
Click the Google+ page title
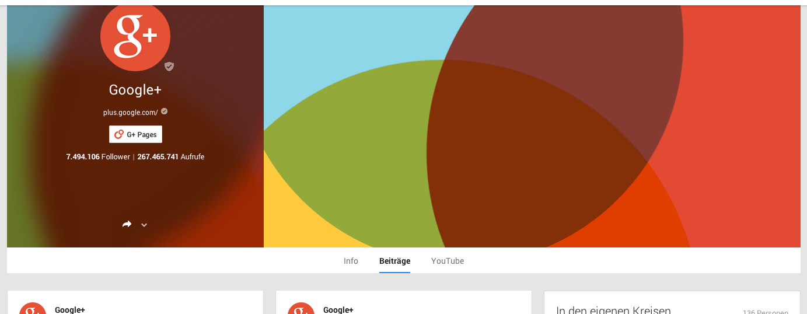pyautogui.click(x=135, y=90)
